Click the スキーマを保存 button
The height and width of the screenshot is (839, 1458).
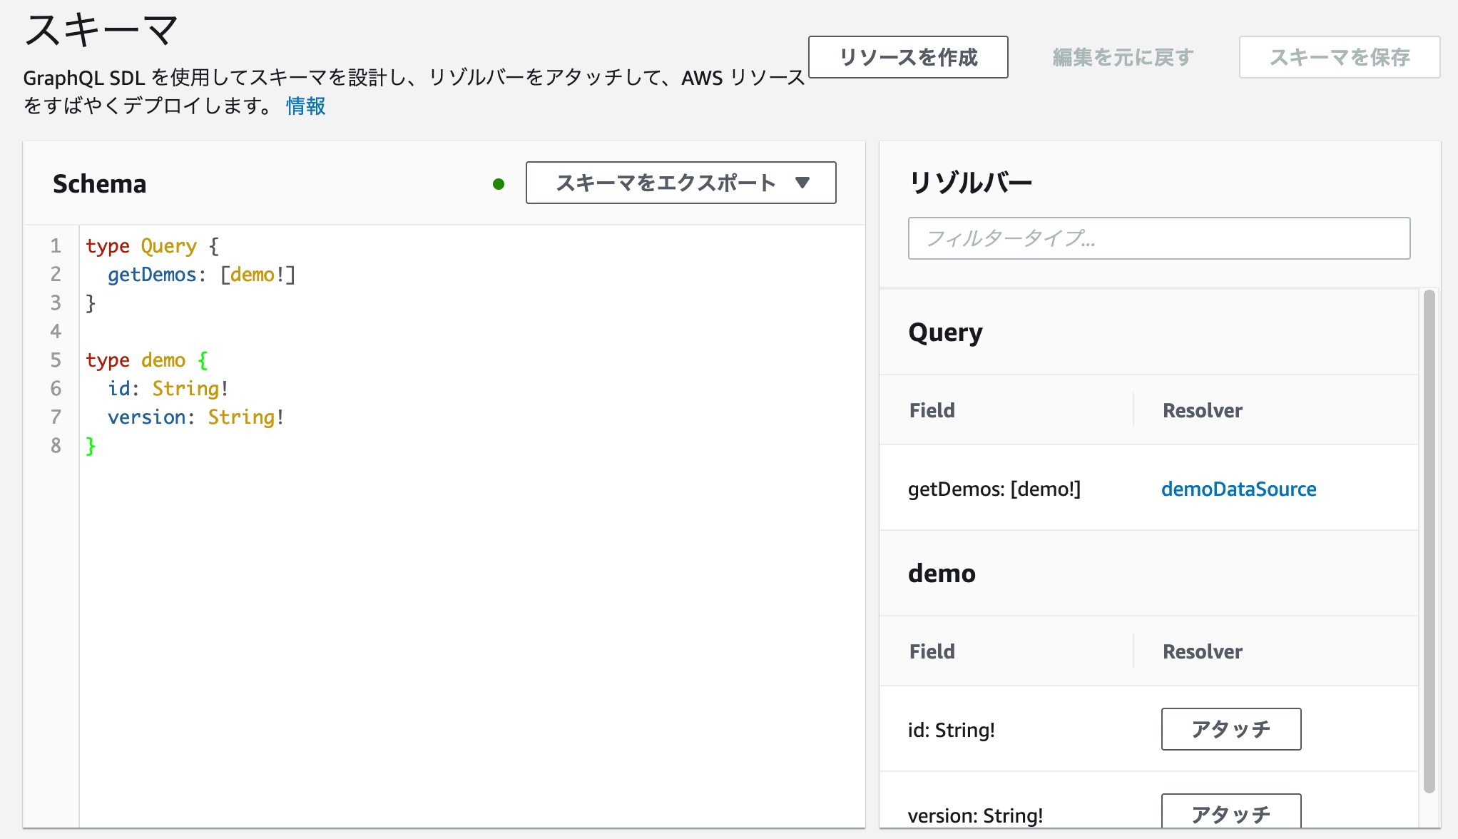[1339, 57]
